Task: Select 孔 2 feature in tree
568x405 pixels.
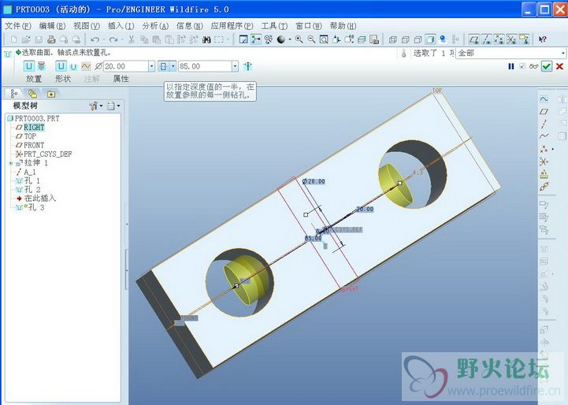Action: point(28,189)
